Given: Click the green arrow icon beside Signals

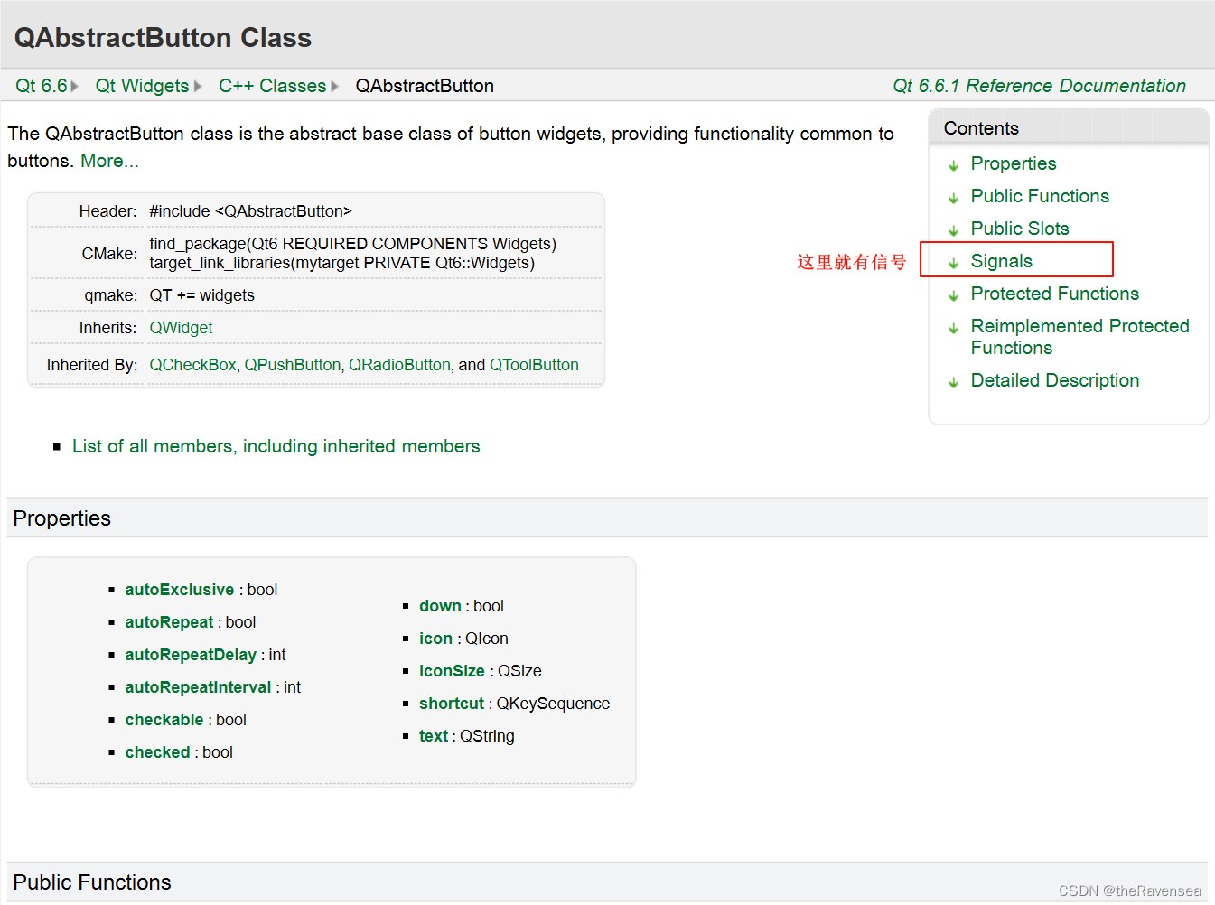Looking at the screenshot, I should (953, 263).
